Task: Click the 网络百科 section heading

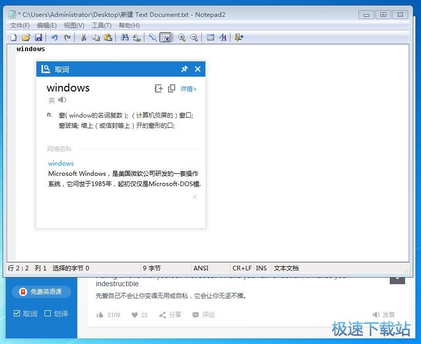Action: click(59, 149)
